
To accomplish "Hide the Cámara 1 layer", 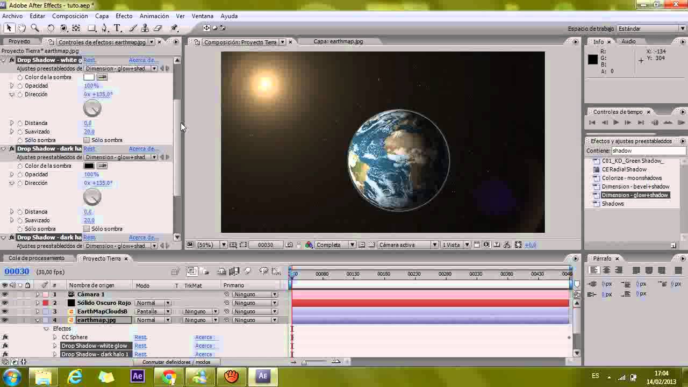I will click(x=5, y=294).
